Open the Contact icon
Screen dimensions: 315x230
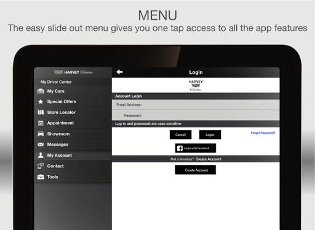(x=41, y=166)
